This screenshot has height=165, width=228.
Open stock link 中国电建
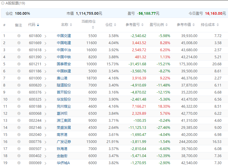tap(64, 43)
